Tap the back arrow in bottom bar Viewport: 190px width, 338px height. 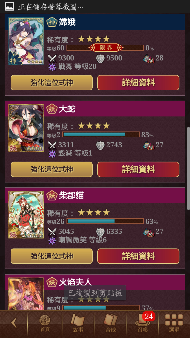pos(14,323)
